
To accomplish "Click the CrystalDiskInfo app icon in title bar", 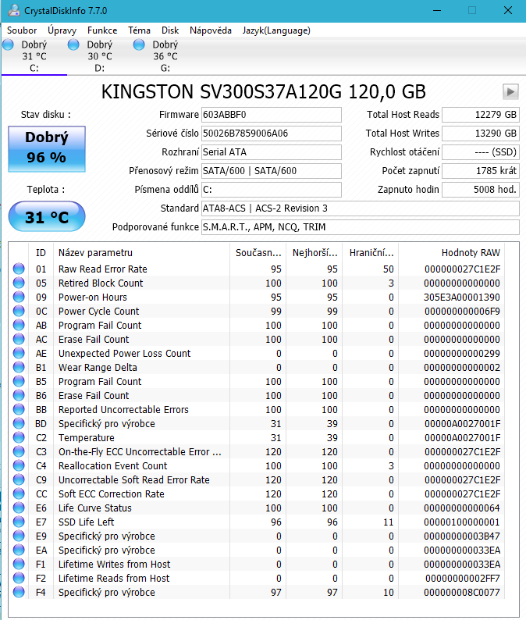I will [14, 10].
